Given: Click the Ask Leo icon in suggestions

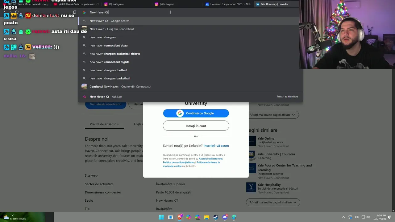Looking at the screenshot, I should click(84, 97).
